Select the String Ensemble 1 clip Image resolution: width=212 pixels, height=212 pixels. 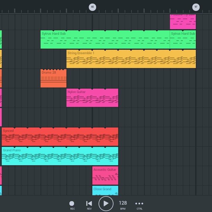coord(131,59)
